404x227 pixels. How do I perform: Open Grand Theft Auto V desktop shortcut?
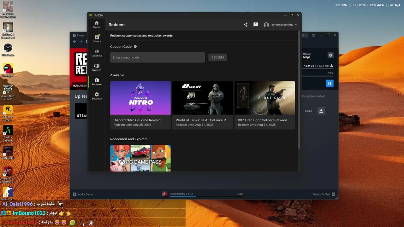(8, 93)
